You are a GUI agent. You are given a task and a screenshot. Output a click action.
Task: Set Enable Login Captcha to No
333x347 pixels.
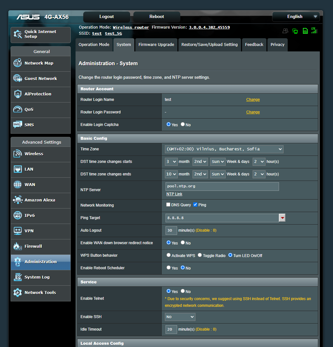(x=183, y=124)
